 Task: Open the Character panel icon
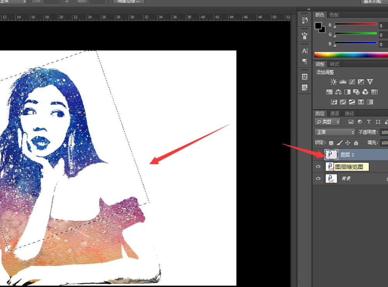click(305, 51)
